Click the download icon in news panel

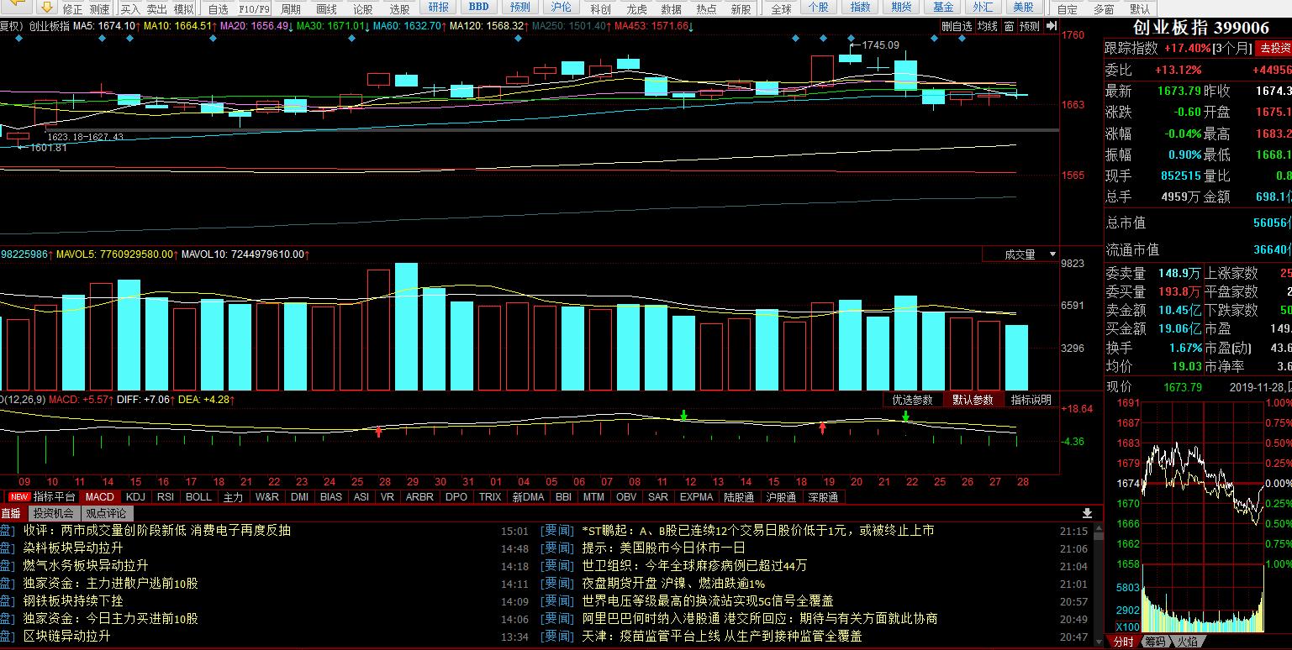point(1087,513)
